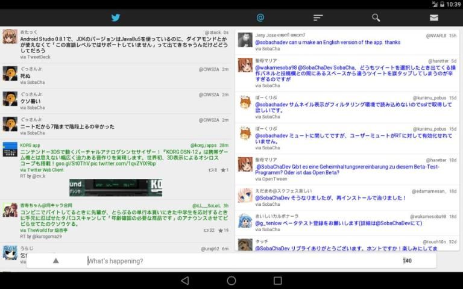
Task: Open the KORG tweet image preview
Action: [116, 187]
